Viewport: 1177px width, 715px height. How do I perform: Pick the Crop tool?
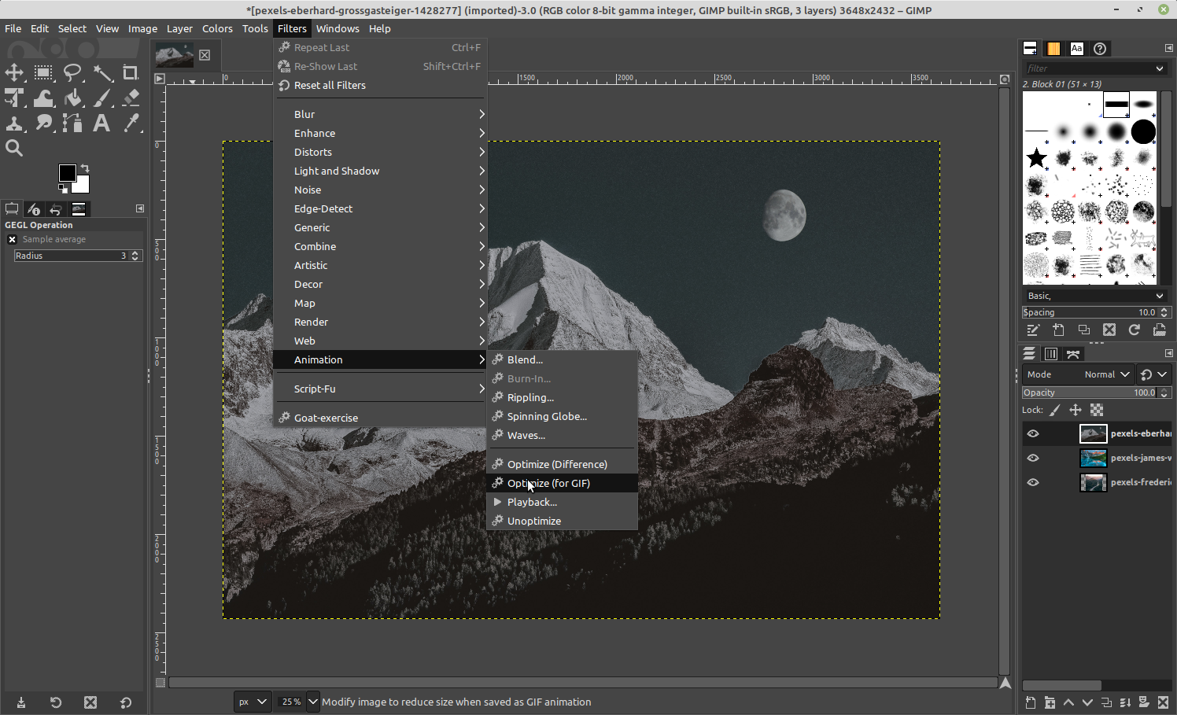point(131,72)
